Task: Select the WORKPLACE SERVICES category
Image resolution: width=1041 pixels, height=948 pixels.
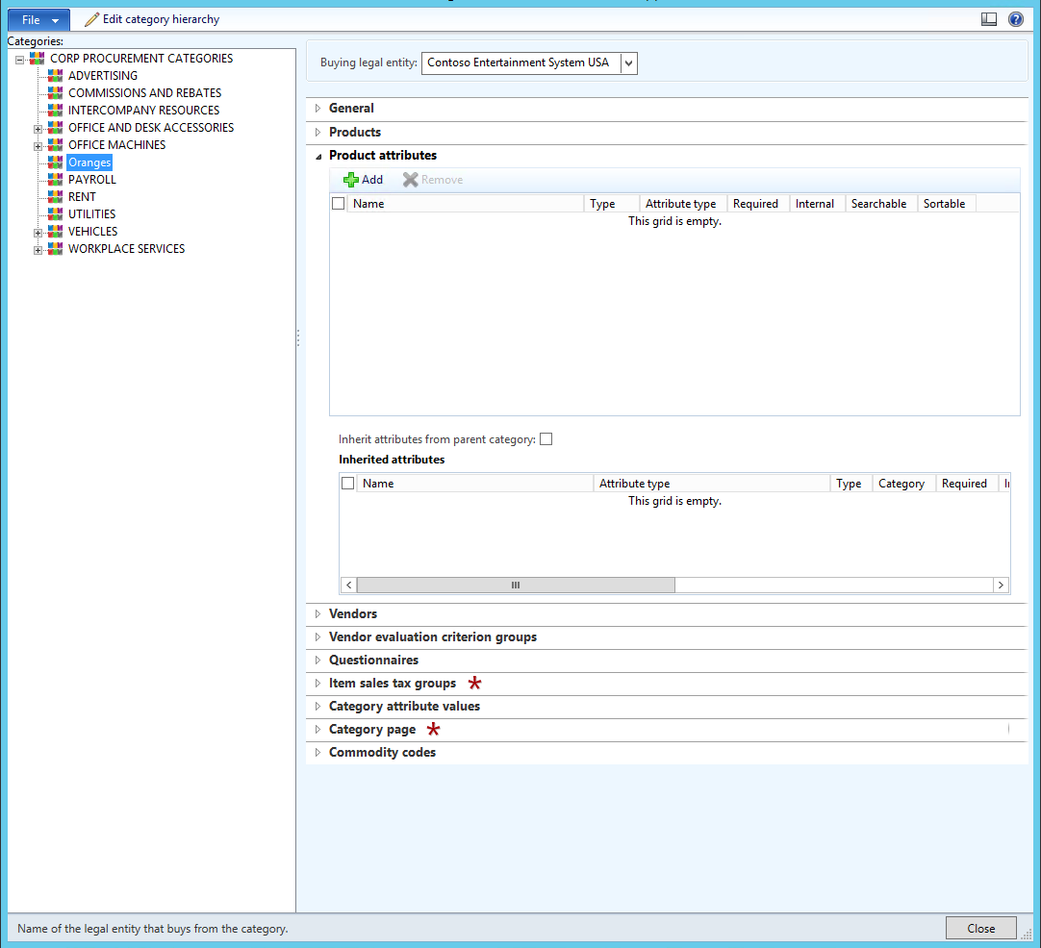Action: pos(126,249)
